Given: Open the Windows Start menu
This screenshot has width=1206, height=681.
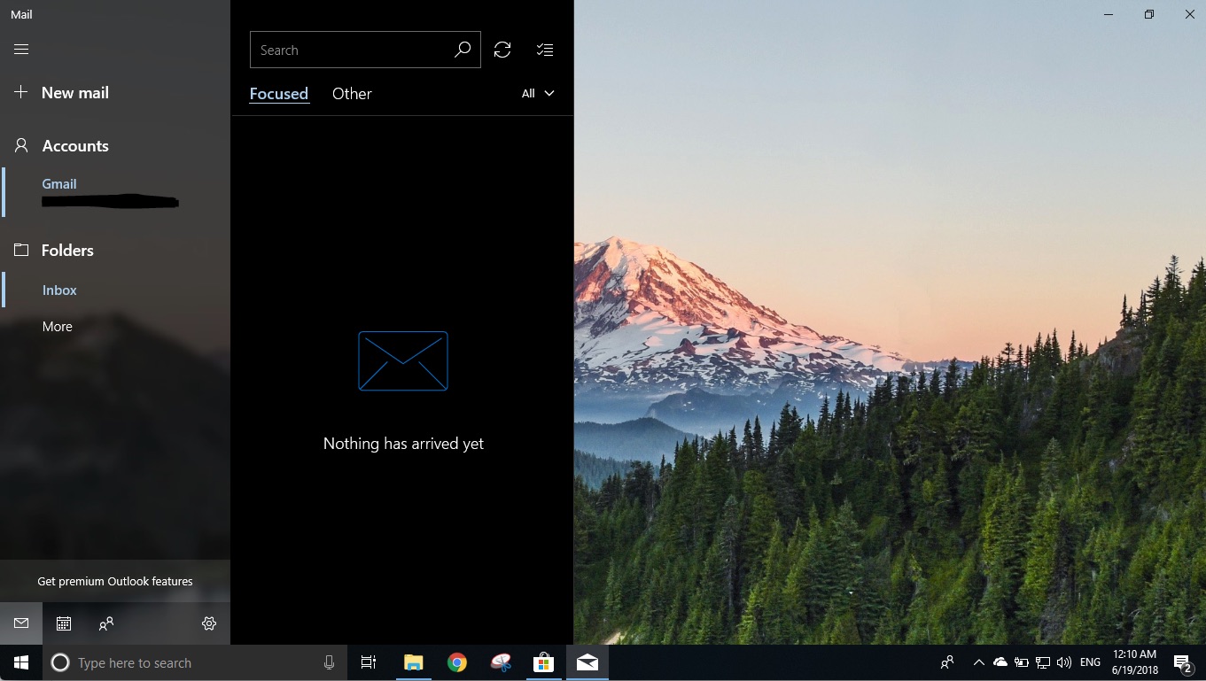Looking at the screenshot, I should (21, 663).
